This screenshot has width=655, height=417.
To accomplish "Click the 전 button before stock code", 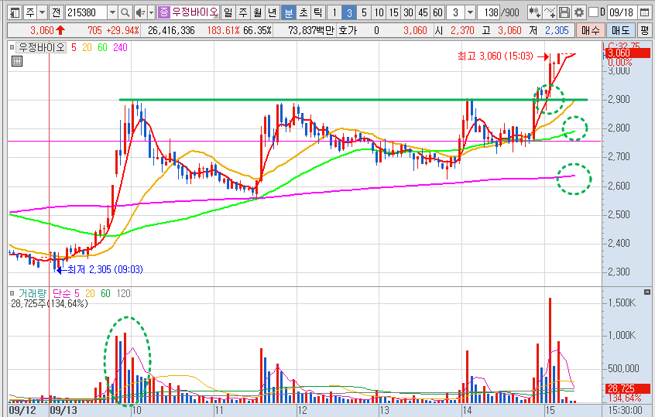I will point(57,13).
